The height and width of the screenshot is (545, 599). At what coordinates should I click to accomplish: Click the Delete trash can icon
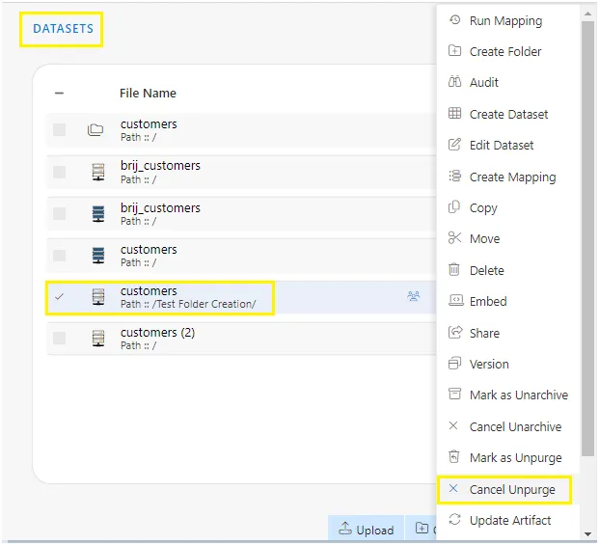pyautogui.click(x=454, y=269)
